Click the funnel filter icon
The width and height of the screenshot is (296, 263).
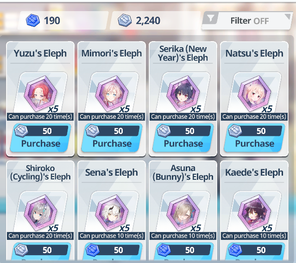pyautogui.click(x=210, y=18)
